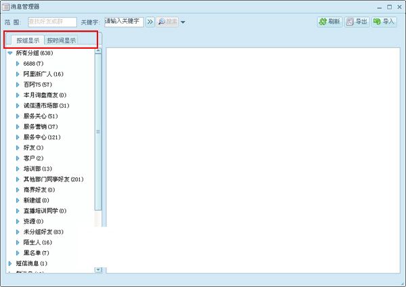Click the 范围 friend or group search field

pyautogui.click(x=51, y=22)
